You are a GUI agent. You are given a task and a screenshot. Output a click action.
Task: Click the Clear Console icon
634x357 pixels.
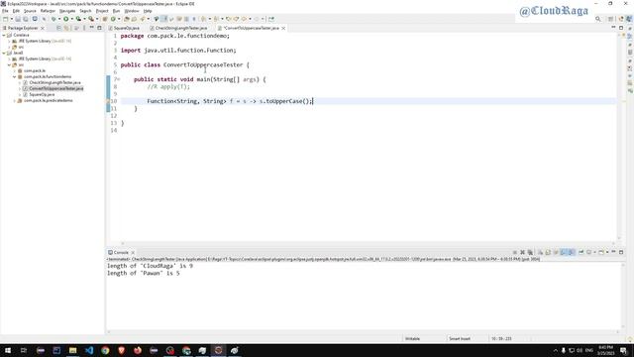[x=540, y=252]
